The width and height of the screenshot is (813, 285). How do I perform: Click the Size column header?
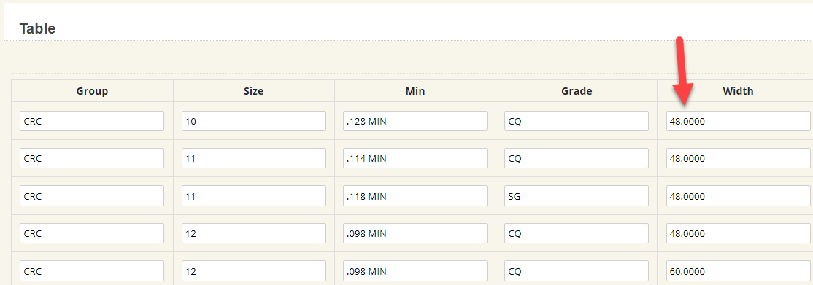(x=253, y=91)
